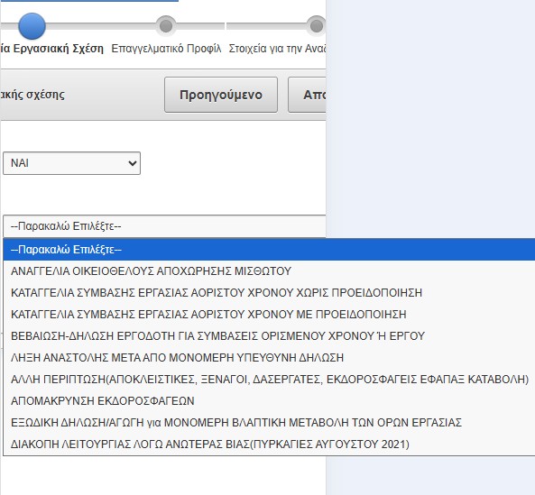Screen dimensions: 535x495
Task: Choose ΔΙΑΚΟΠΗ ΛΕΙΤΟΥΡΓΙΑΣ ΛΟΓΩ ΑΝΩΤΕΡΑΣ ΒΙΑΣ option
Action: tap(269, 445)
